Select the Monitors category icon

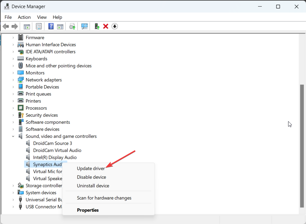[20, 73]
